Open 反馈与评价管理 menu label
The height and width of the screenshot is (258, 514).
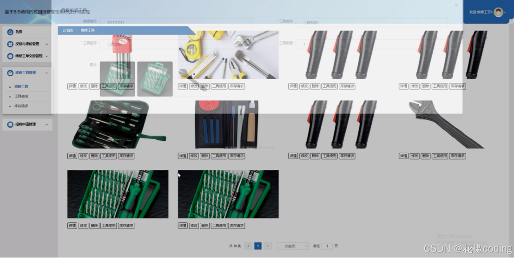[x=27, y=44]
